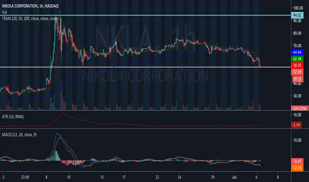The image size is (309, 182).
Task: Click the 100.00 price axis label
Action: pos(298,8)
